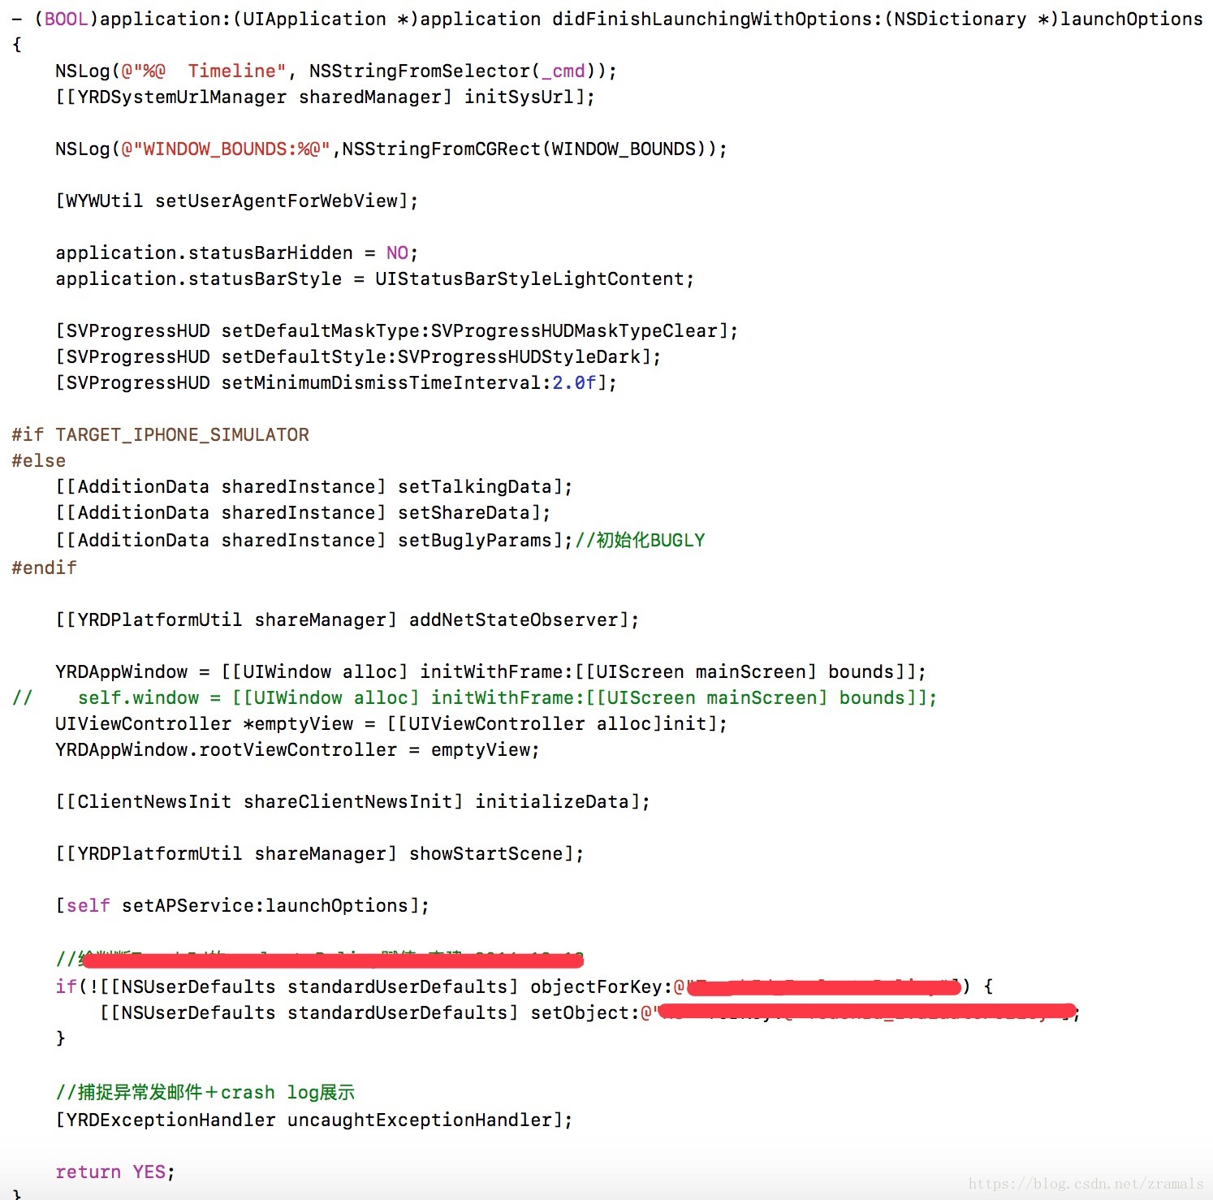Click the setTalkingData line

[313, 487]
